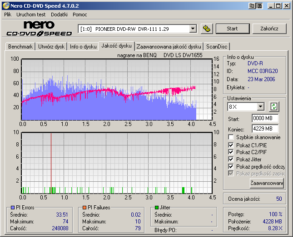Click the PI Errors total 248088
Image resolution: width=293 pixels, height=237 pixels.
pyautogui.click(x=60, y=228)
